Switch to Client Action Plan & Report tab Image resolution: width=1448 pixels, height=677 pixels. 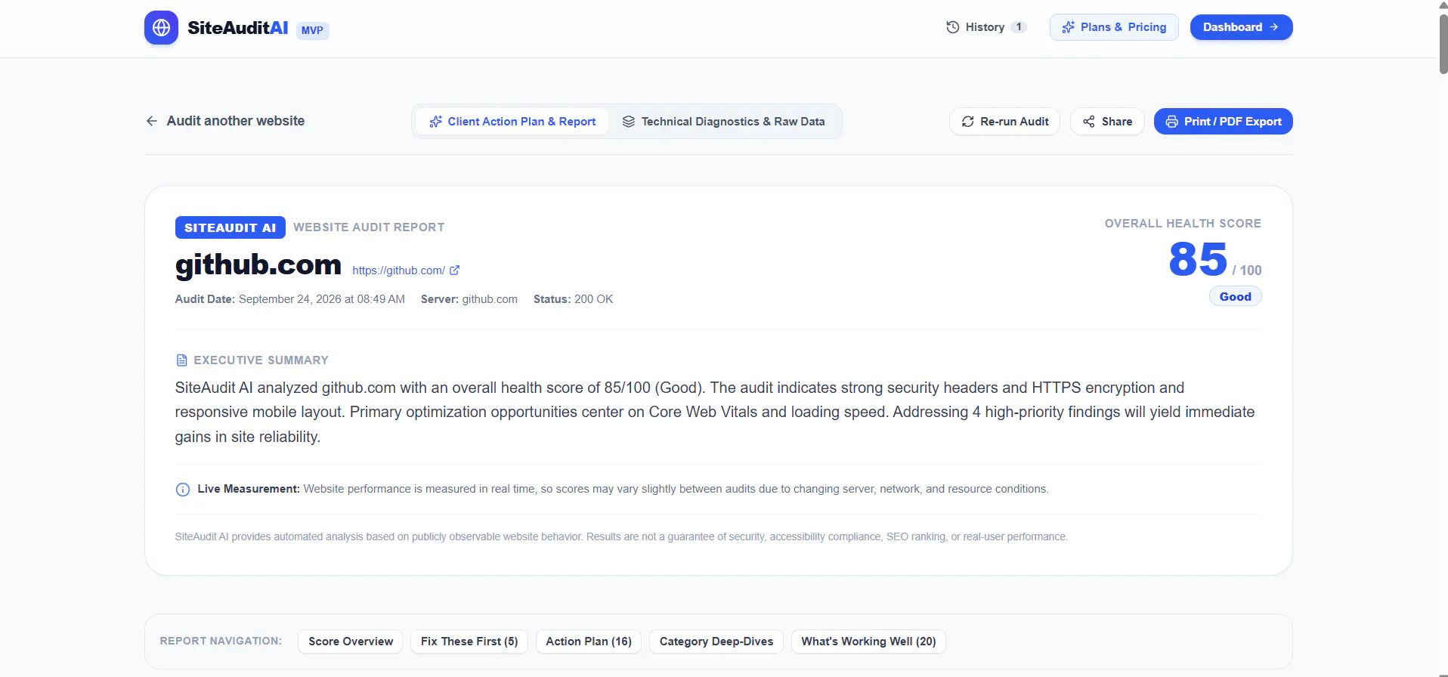click(512, 122)
